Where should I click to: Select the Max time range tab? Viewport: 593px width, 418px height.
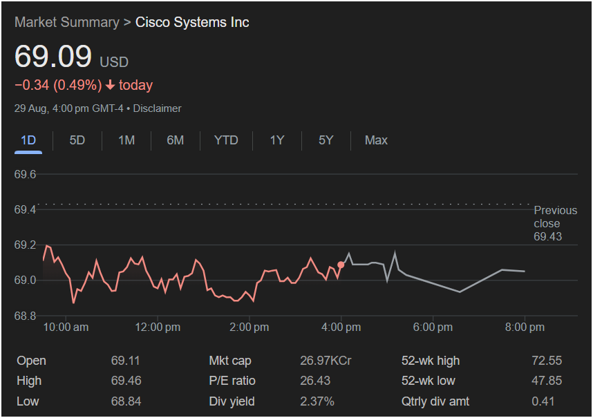376,140
